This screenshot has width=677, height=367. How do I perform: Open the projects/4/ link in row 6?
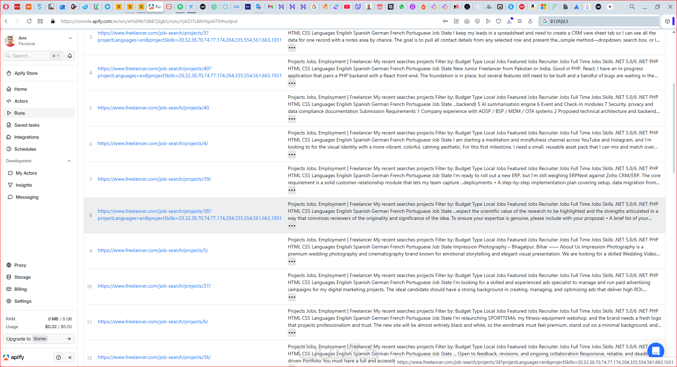(x=153, y=144)
